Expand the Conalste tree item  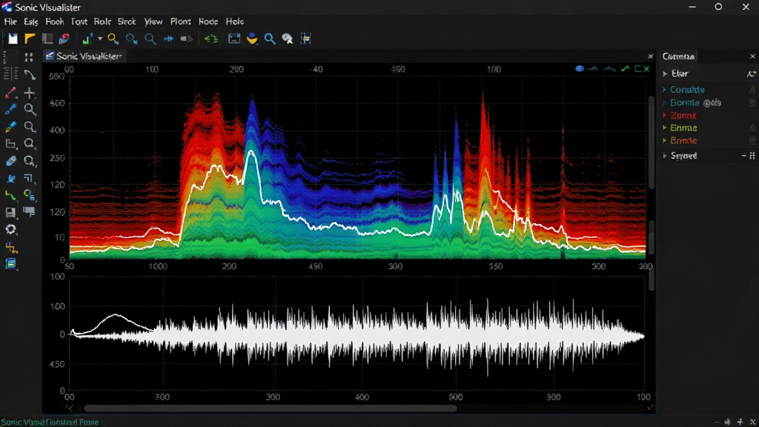pyautogui.click(x=665, y=90)
